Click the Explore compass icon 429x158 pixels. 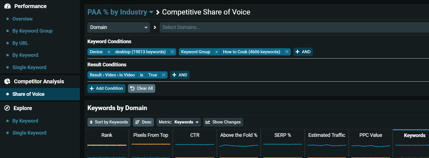(x=7, y=108)
